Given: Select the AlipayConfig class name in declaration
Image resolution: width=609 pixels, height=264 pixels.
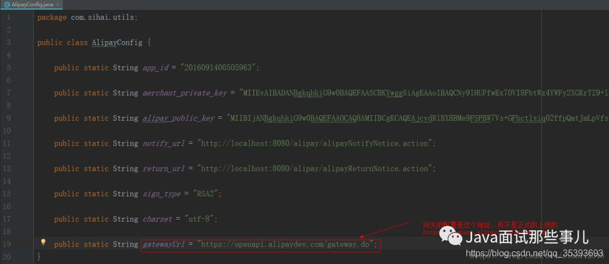Looking at the screenshot, I should (x=117, y=43).
